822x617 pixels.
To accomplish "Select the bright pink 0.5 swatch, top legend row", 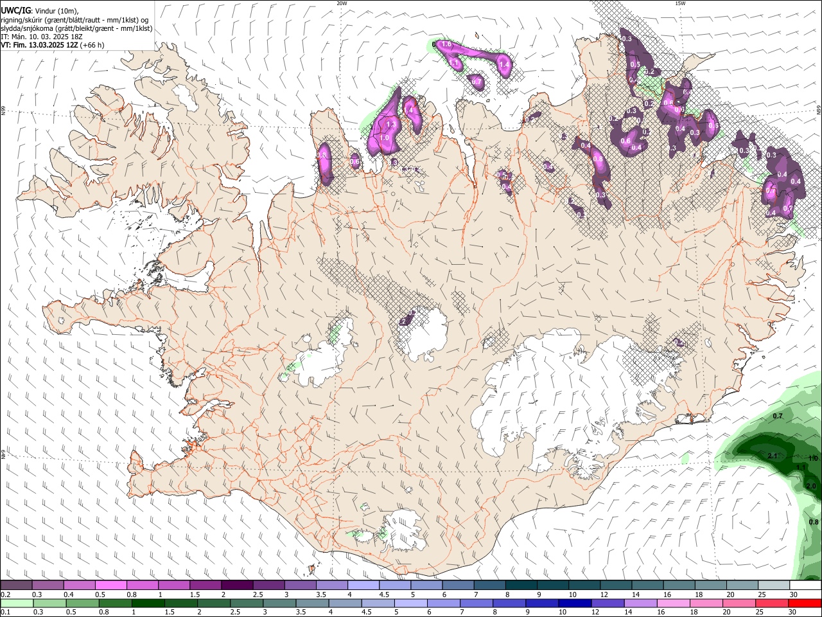I will click(110, 586).
